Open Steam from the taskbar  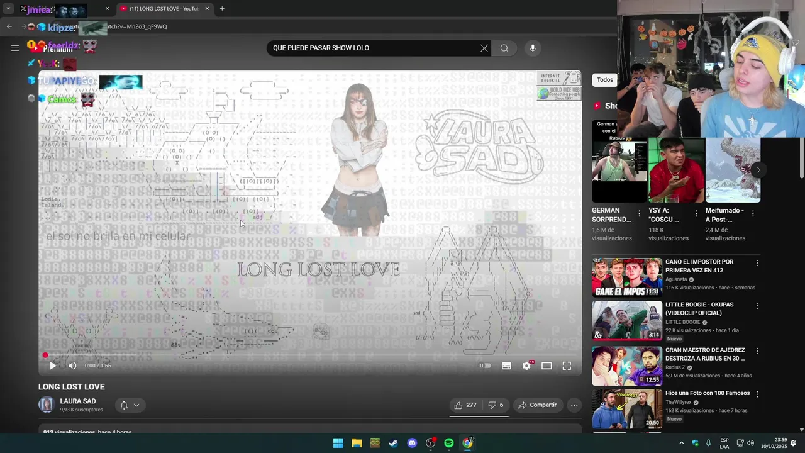tap(393, 443)
